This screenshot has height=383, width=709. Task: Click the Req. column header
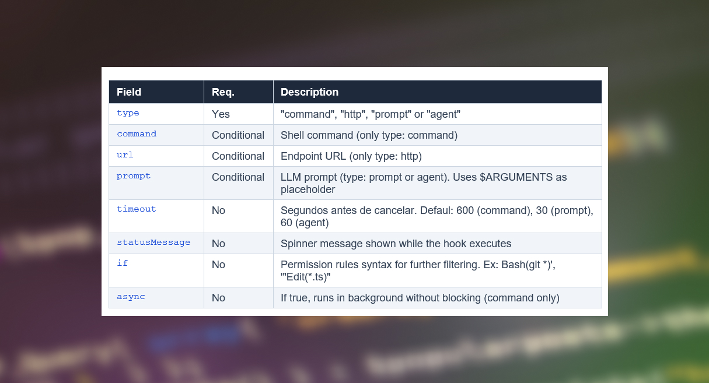[x=223, y=92]
